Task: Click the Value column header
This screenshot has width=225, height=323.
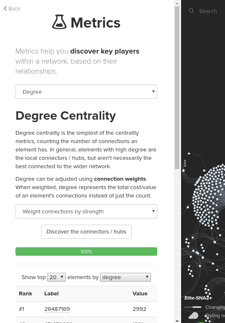Action: pyautogui.click(x=140, y=294)
